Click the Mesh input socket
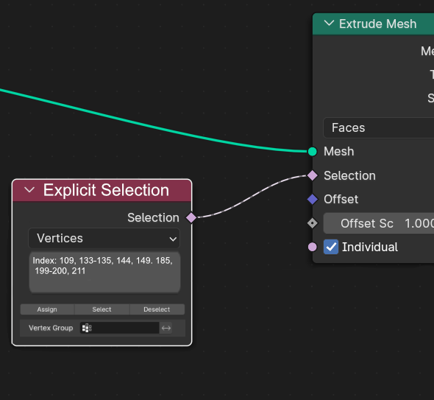 312,152
